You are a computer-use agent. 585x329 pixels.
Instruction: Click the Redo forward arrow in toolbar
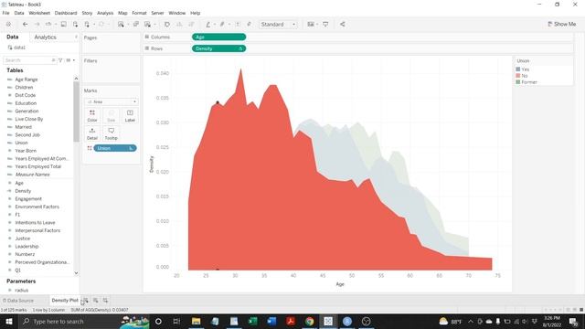click(37, 25)
